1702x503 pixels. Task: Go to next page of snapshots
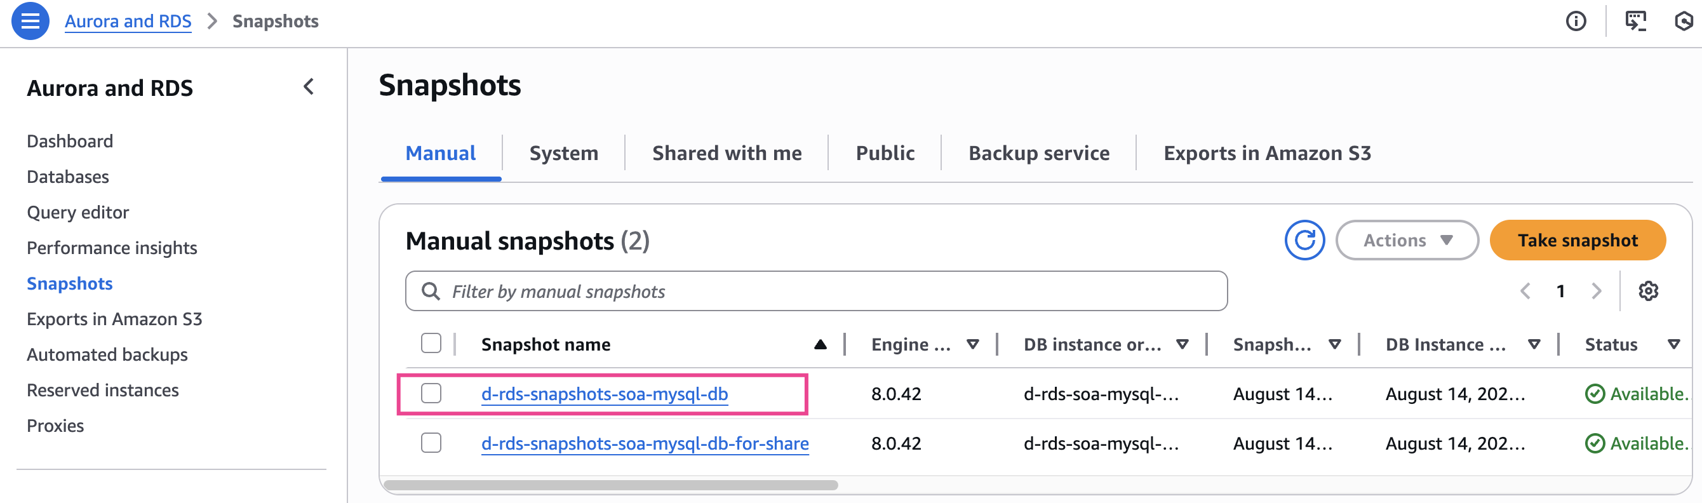pyautogui.click(x=1597, y=291)
